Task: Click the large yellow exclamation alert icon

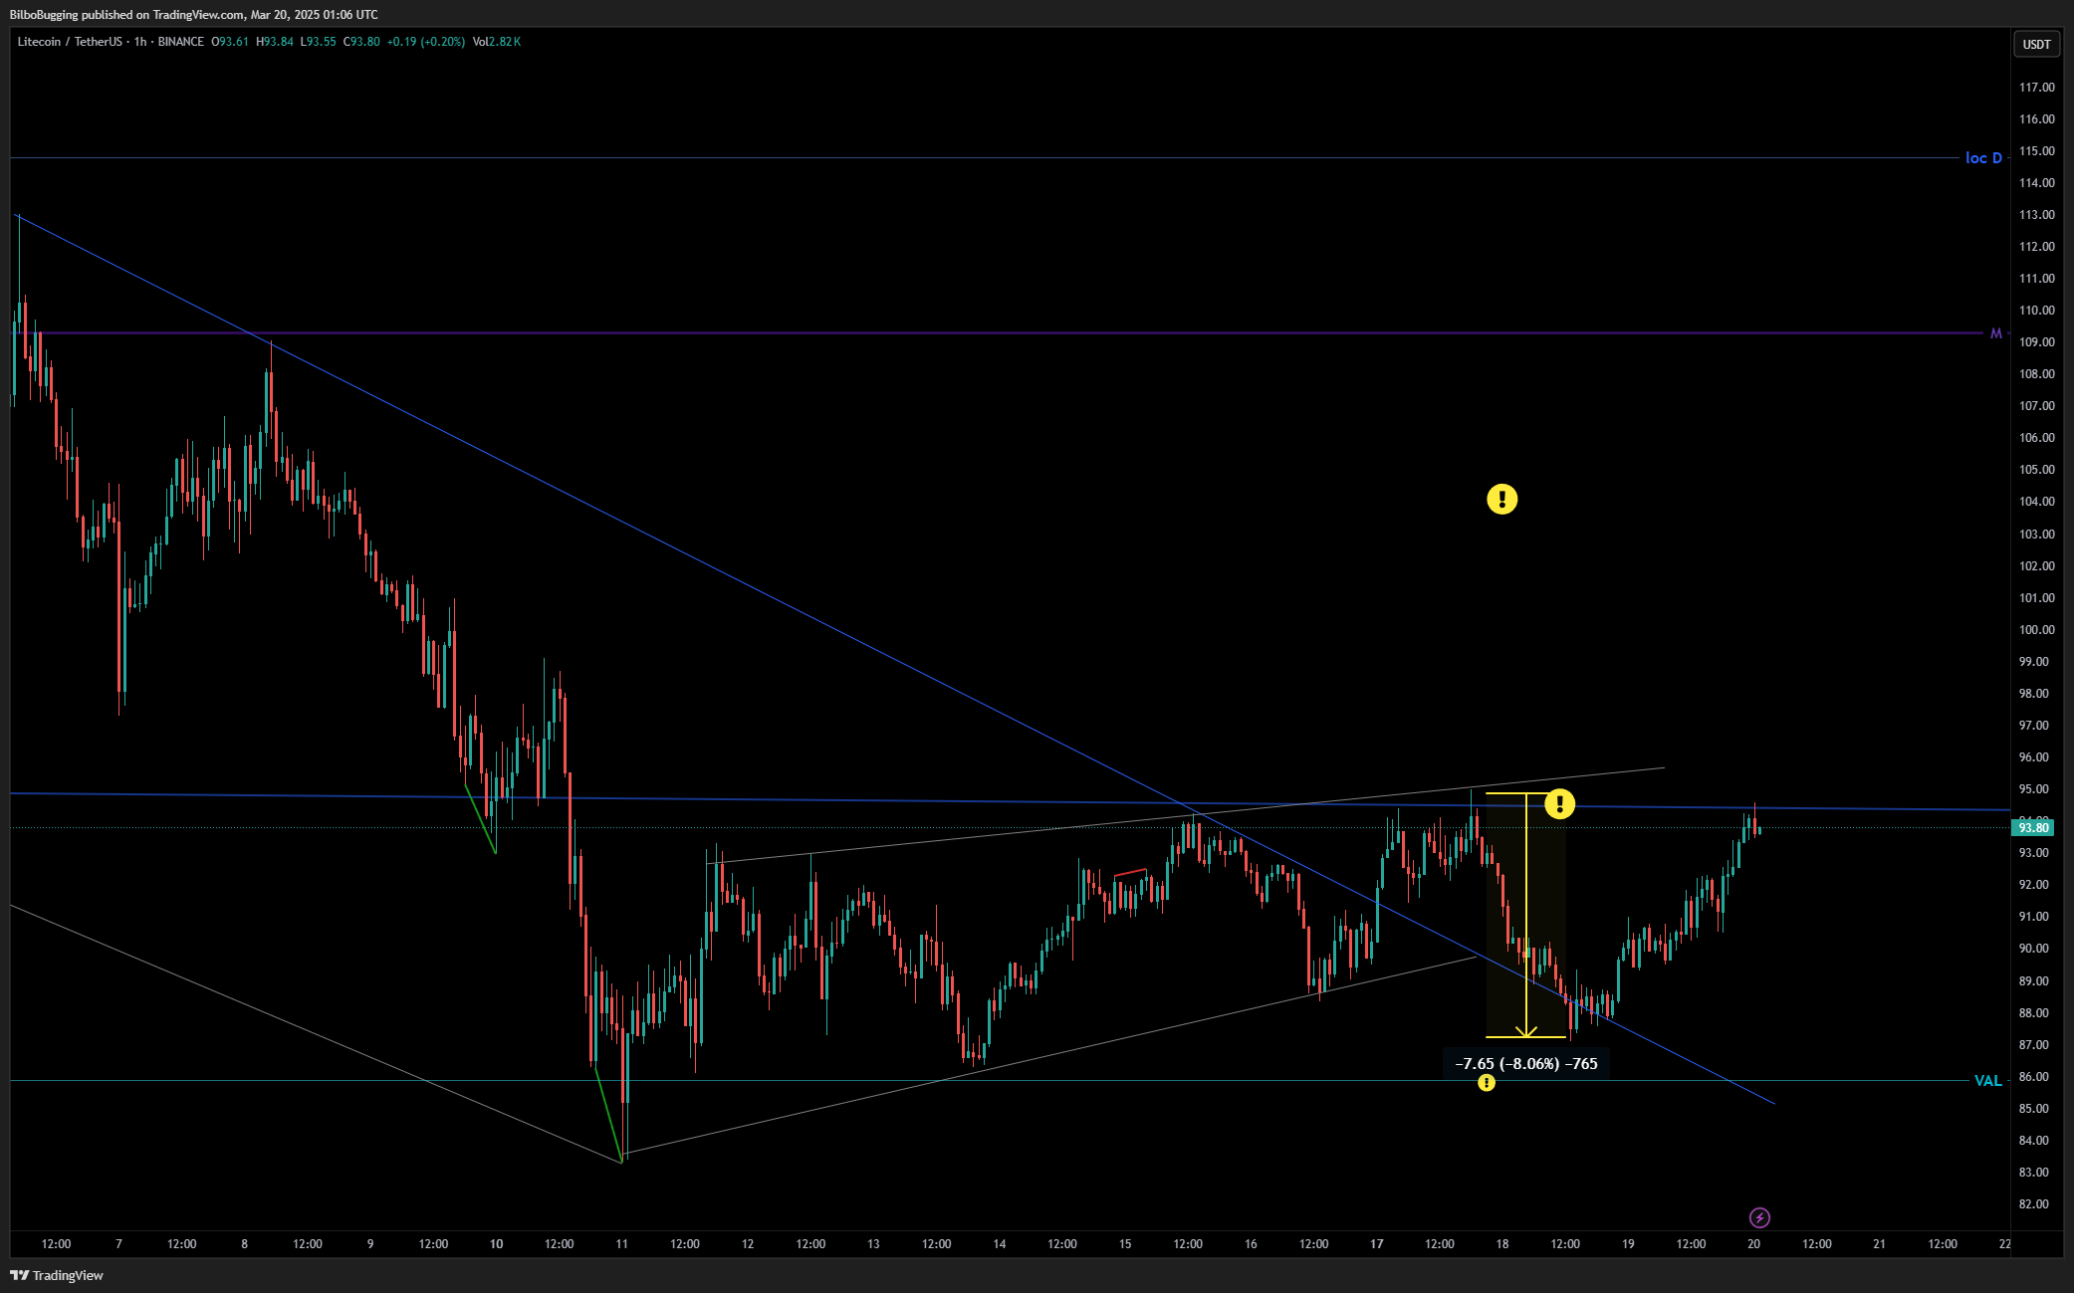Action: [1501, 499]
